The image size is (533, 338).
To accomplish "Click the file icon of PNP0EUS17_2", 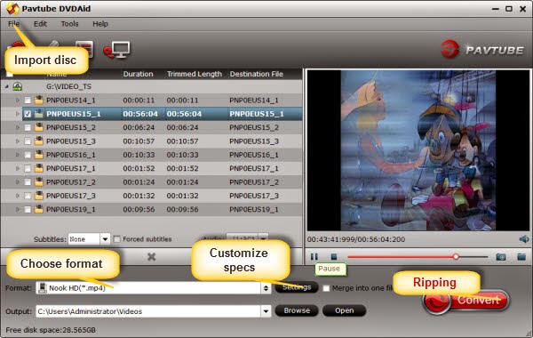I will pyautogui.click(x=39, y=182).
